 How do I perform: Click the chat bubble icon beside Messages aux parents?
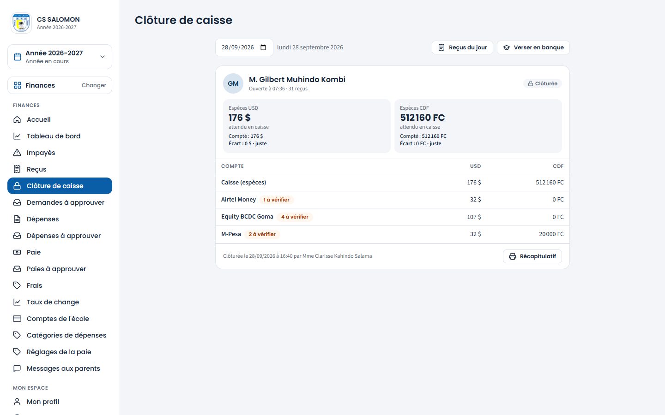pyautogui.click(x=17, y=368)
